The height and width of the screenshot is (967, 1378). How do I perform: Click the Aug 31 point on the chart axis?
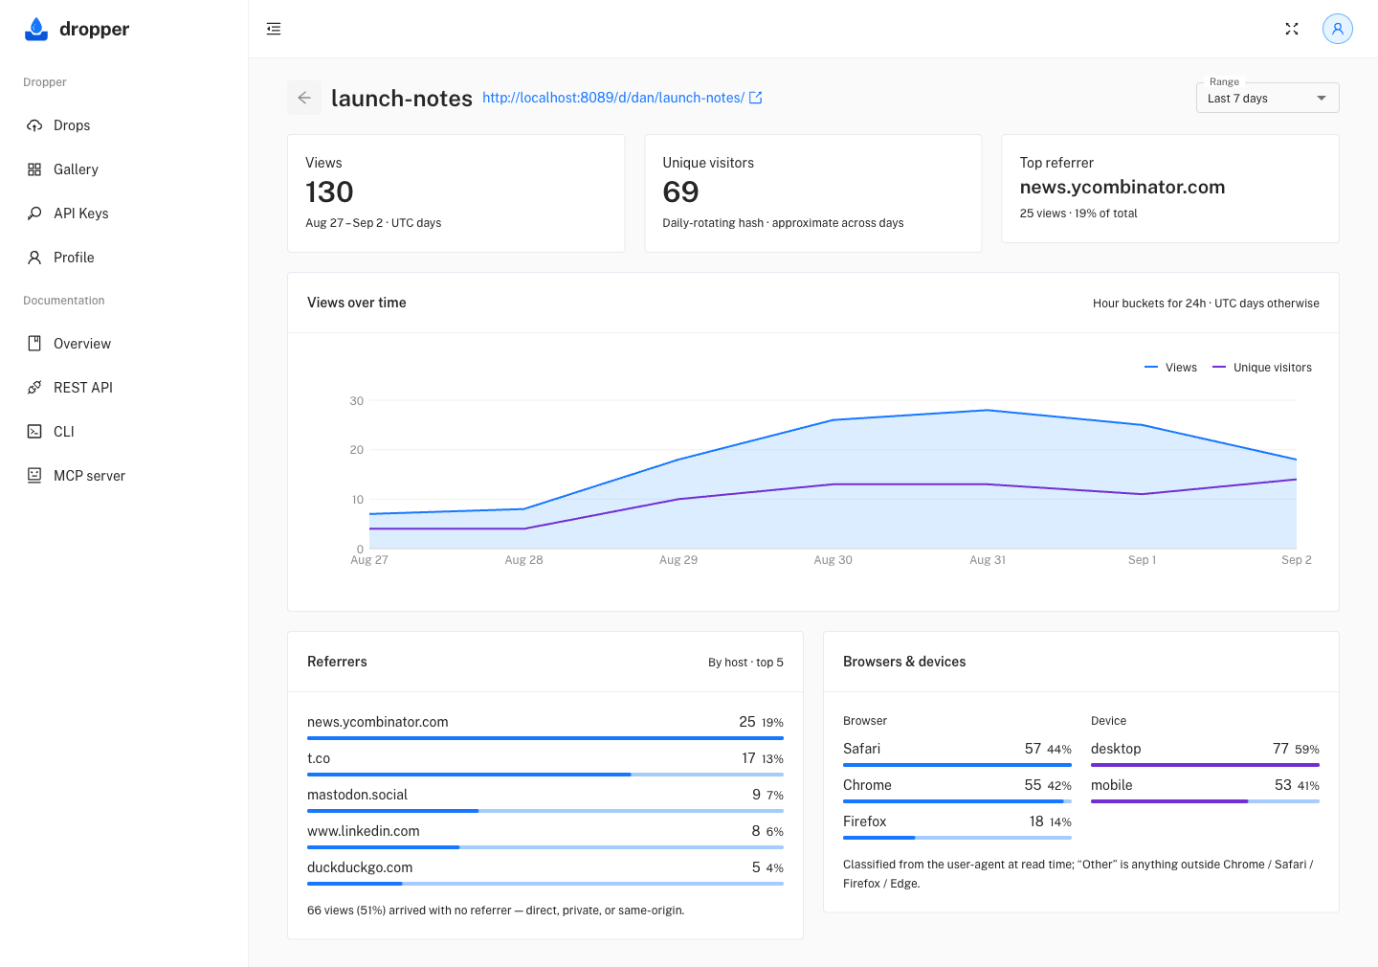point(988,560)
